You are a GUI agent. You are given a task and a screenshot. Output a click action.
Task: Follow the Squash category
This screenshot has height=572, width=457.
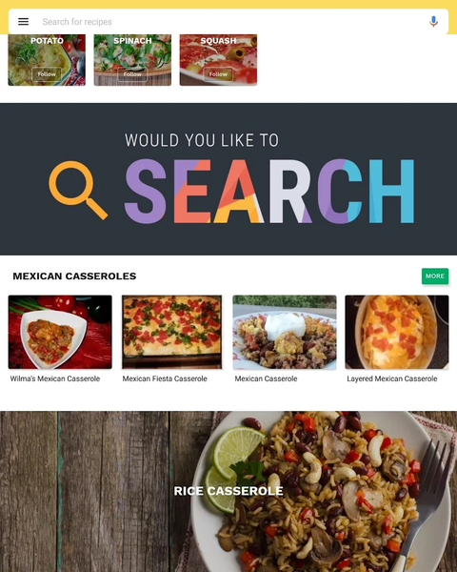tap(218, 74)
